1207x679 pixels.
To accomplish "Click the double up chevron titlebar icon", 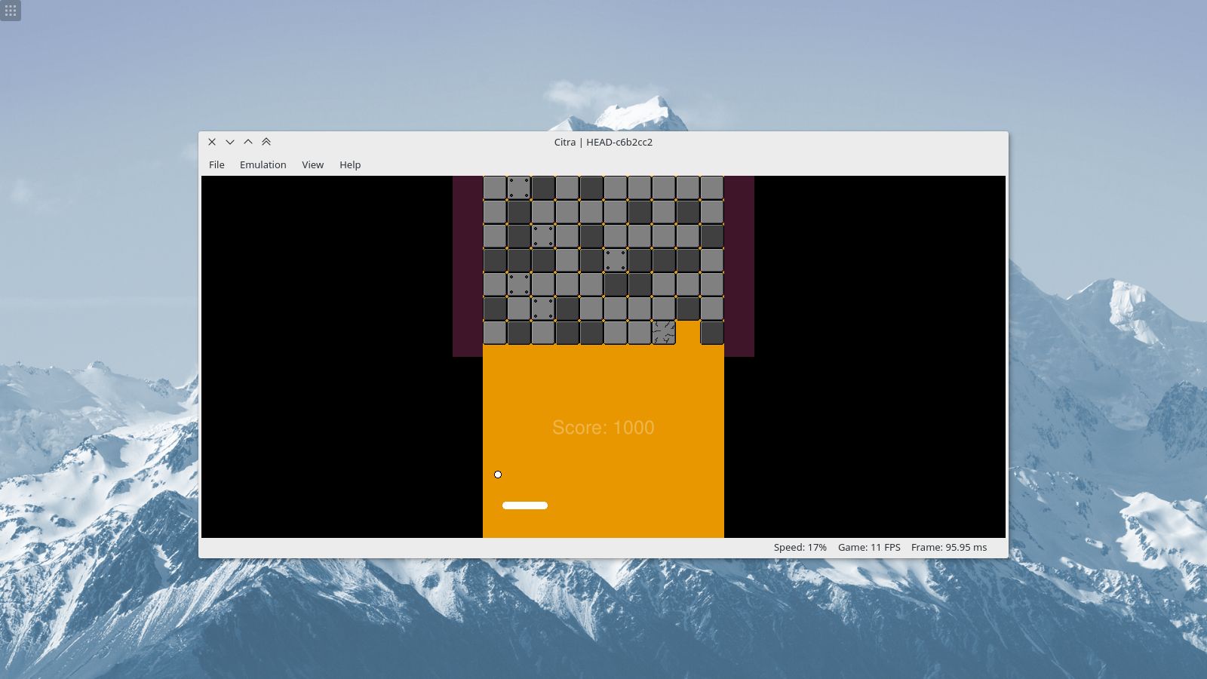I will coord(266,142).
